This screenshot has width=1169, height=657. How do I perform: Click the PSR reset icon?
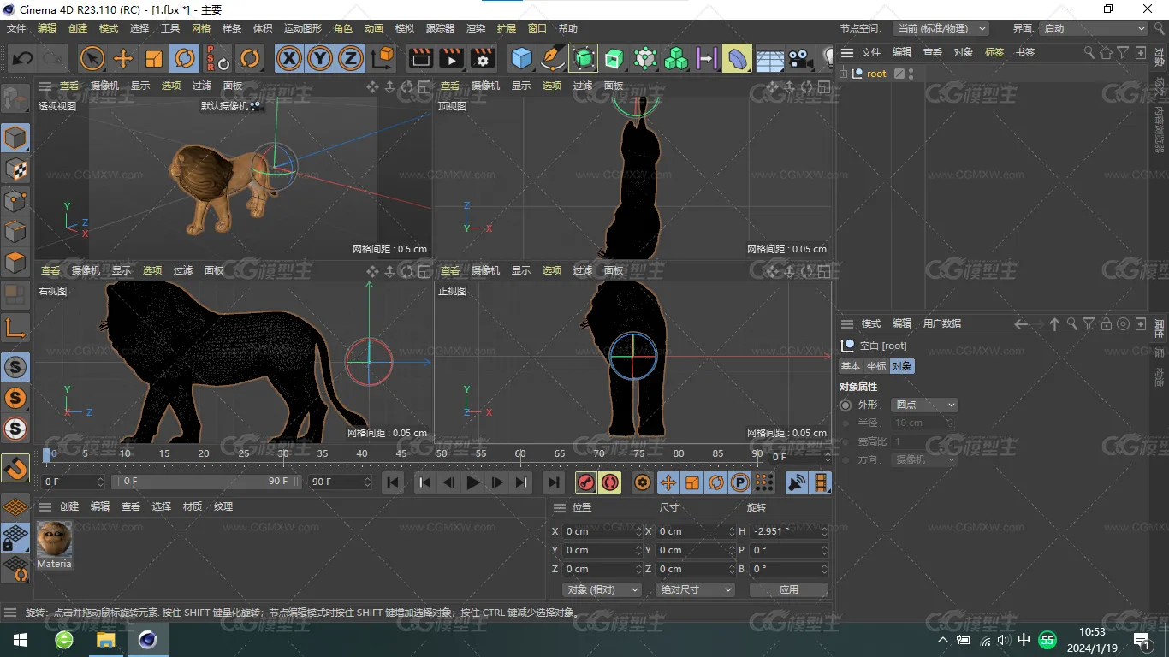(217, 58)
